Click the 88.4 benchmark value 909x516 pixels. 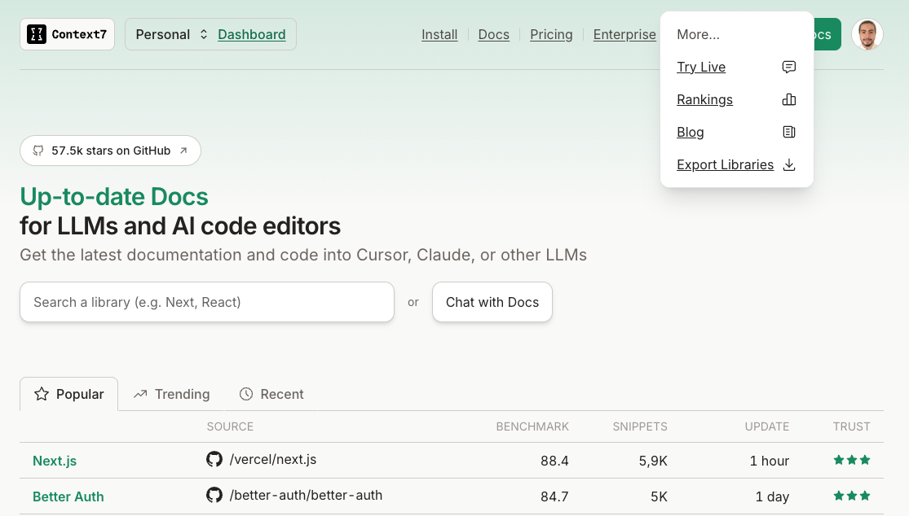[x=554, y=461]
